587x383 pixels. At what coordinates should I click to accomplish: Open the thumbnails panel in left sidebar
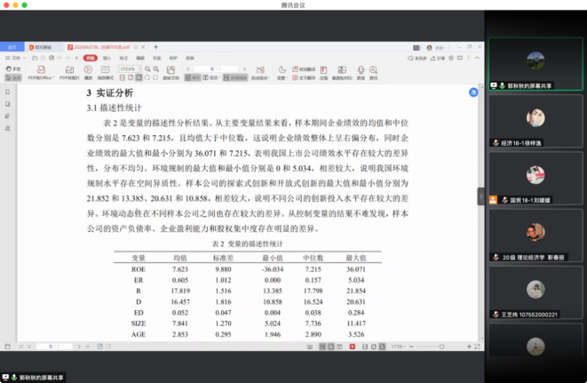(7, 104)
